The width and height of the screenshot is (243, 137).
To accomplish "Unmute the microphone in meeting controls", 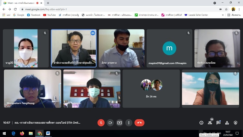I will [x=101, y=123].
